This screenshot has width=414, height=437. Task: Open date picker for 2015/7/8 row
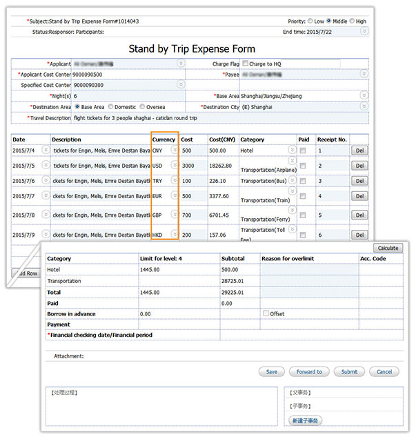click(46, 214)
